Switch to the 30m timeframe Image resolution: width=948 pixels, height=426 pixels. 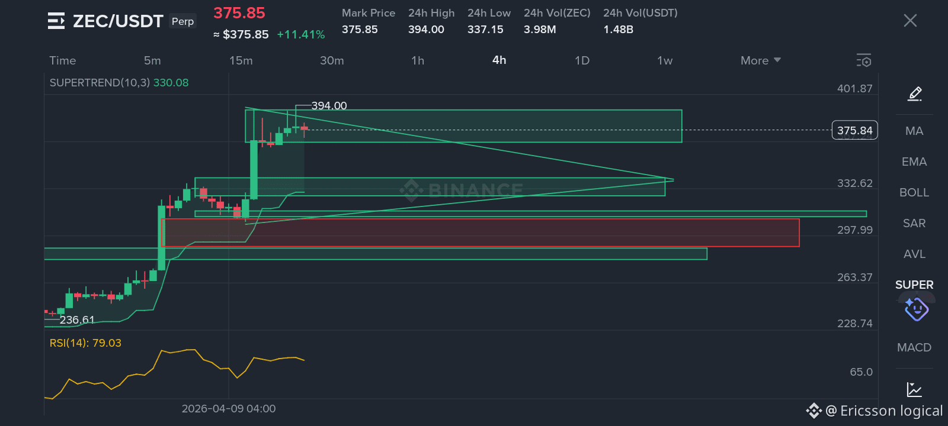(332, 60)
